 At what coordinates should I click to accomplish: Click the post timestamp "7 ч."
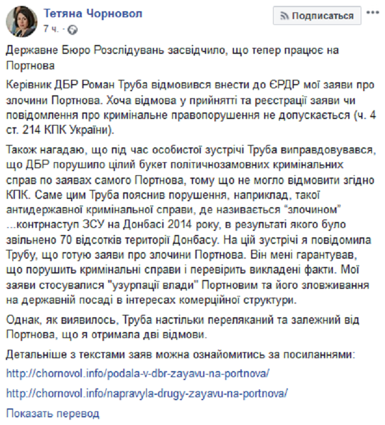tap(50, 28)
